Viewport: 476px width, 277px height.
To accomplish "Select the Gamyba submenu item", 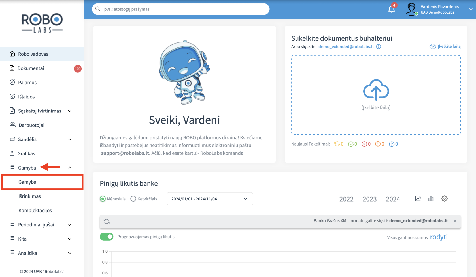I will click(x=42, y=182).
